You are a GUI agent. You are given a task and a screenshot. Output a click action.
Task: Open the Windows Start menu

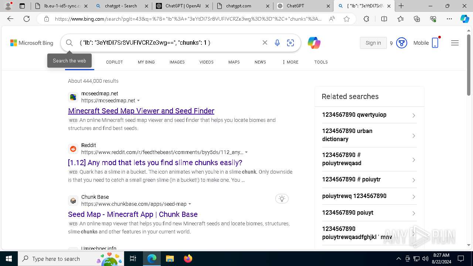(9, 259)
